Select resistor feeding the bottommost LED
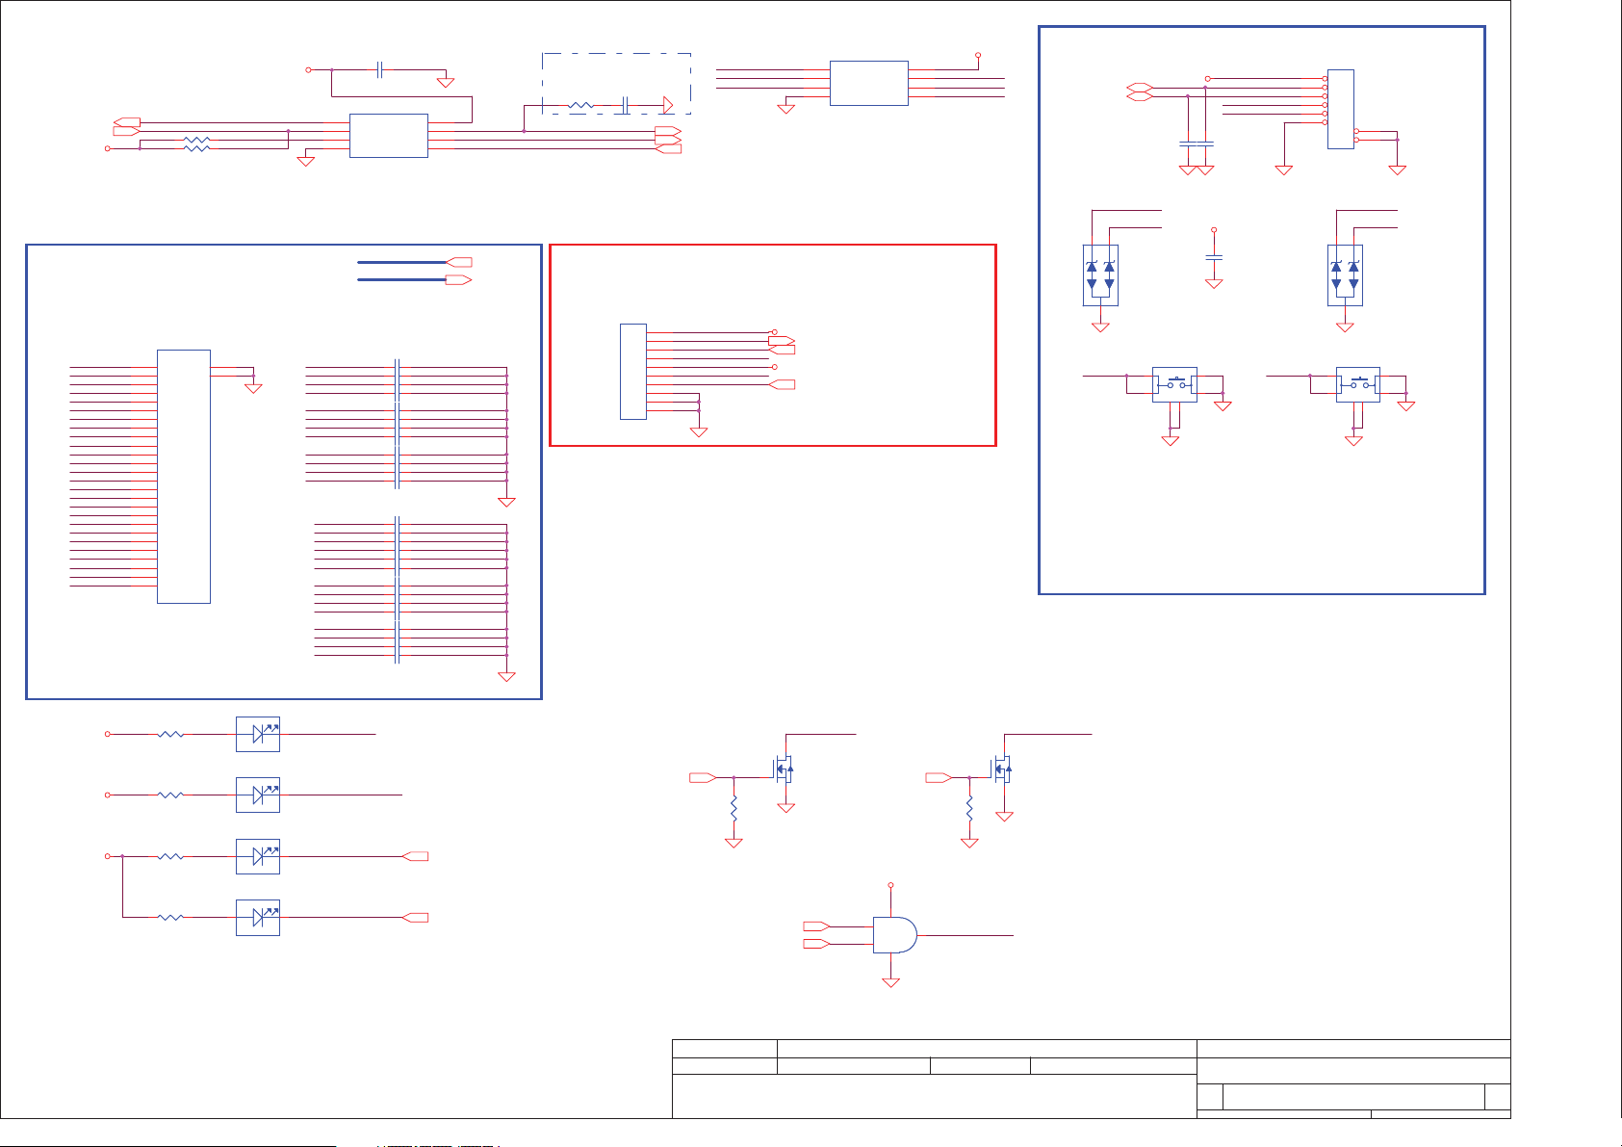The height and width of the screenshot is (1147, 1622). [x=170, y=918]
